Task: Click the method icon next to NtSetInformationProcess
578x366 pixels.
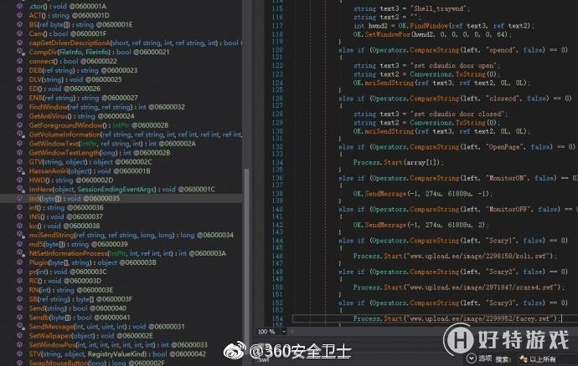Action: pos(19,253)
